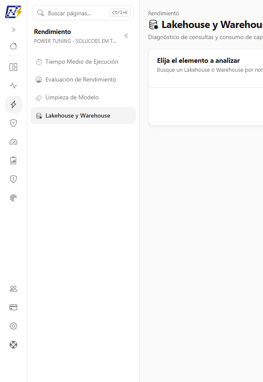
Task: Click the Buscar páginas search field
Action: pyautogui.click(x=83, y=13)
